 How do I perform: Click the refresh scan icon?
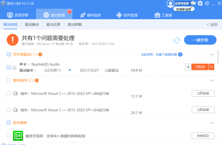tap(177, 40)
